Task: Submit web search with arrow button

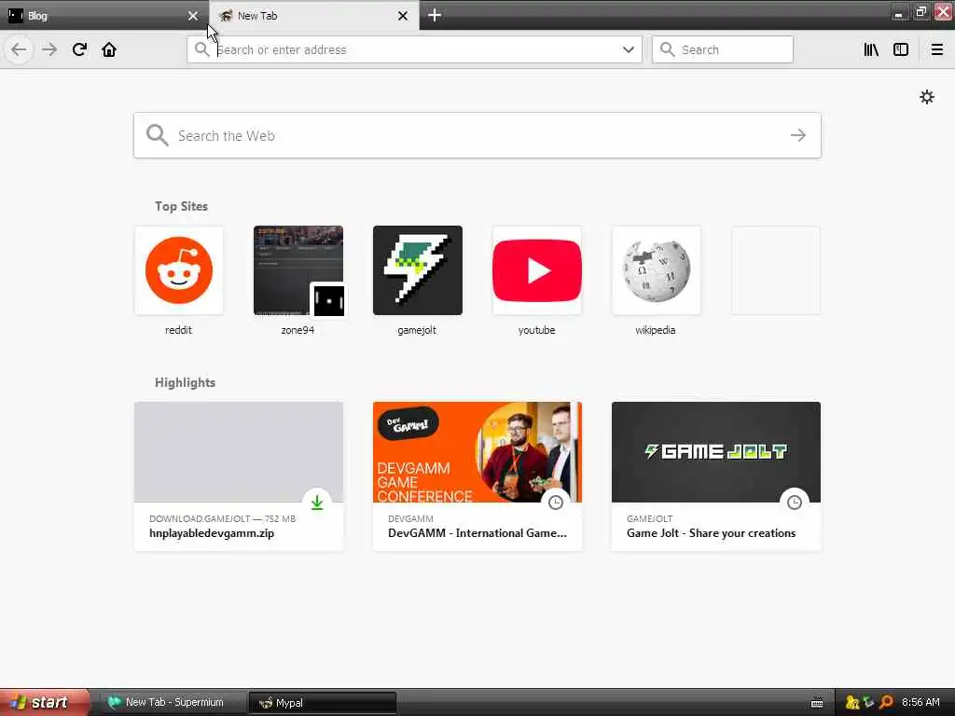Action: pyautogui.click(x=798, y=135)
